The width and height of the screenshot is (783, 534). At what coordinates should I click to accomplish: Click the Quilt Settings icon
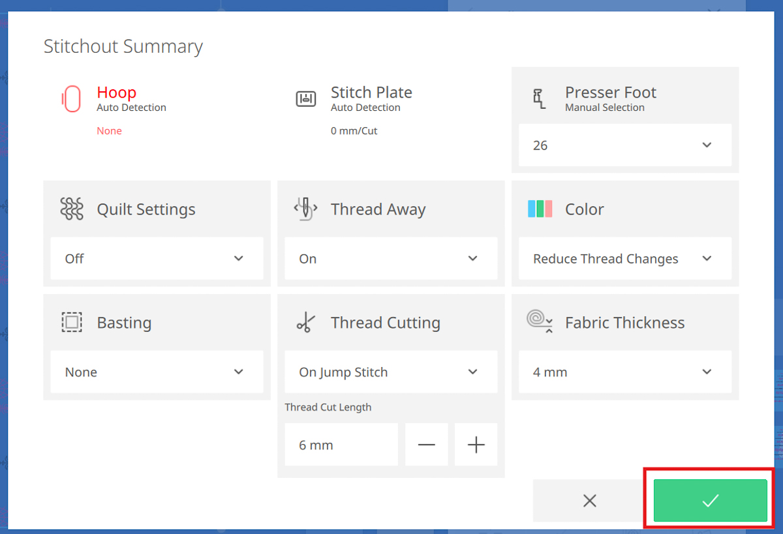click(72, 209)
